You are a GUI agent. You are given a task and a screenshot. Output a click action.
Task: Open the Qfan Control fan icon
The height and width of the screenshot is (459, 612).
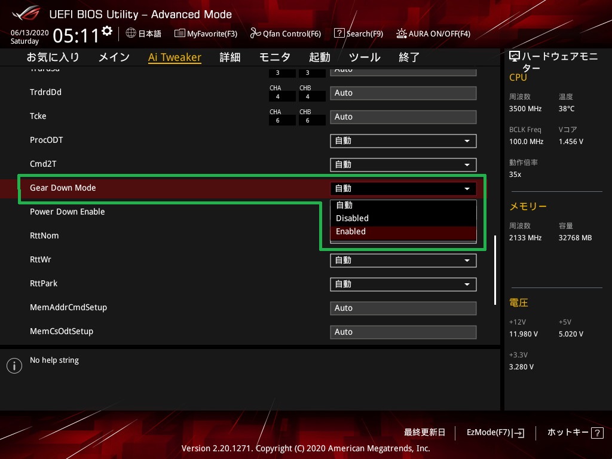point(255,33)
